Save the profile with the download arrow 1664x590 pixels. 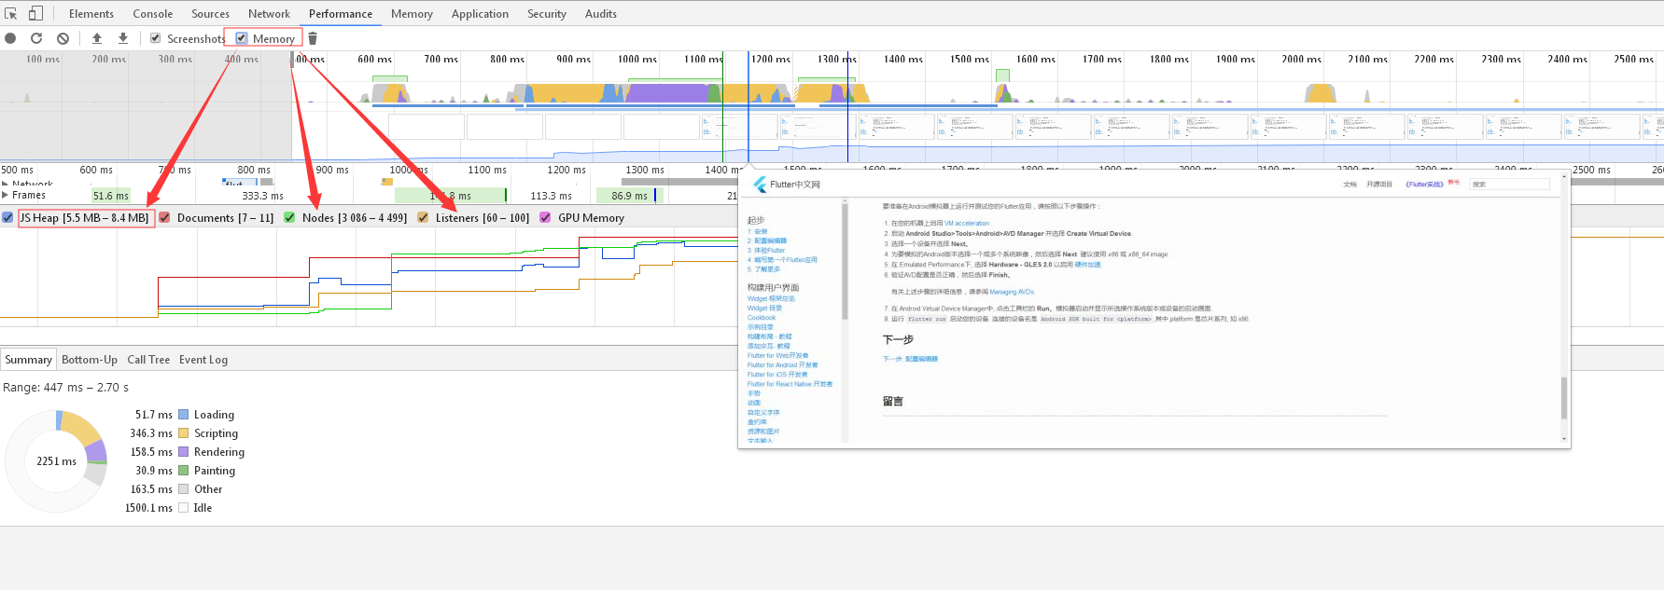123,38
